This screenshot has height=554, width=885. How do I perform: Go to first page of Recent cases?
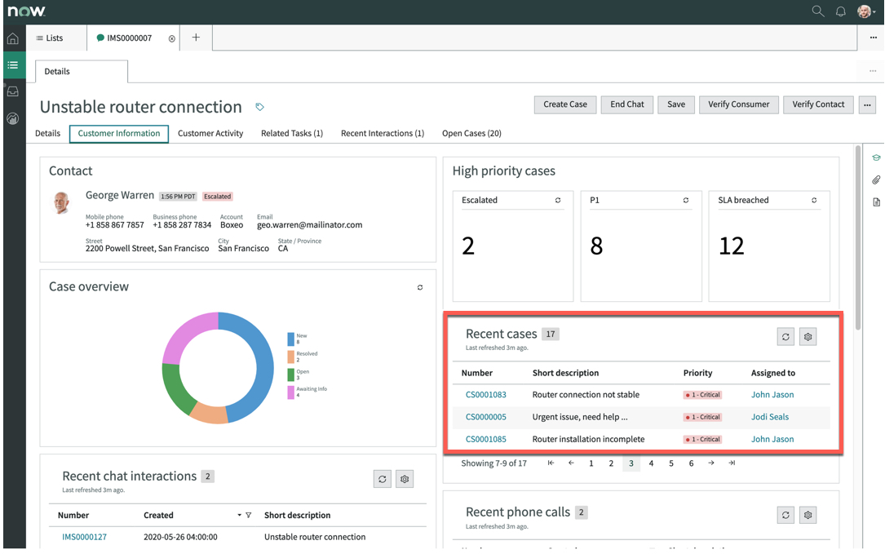click(551, 463)
